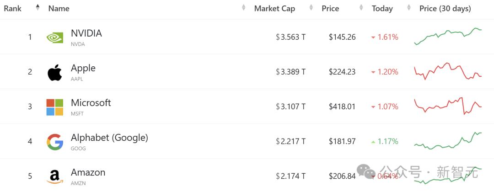Image resolution: width=494 pixels, height=192 pixels.
Task: Click the Google logo icon
Action: coord(55,142)
